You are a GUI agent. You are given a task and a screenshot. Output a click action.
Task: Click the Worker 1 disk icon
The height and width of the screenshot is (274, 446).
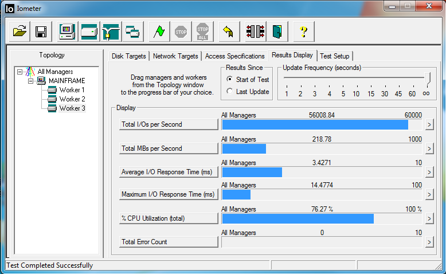pyautogui.click(x=52, y=90)
